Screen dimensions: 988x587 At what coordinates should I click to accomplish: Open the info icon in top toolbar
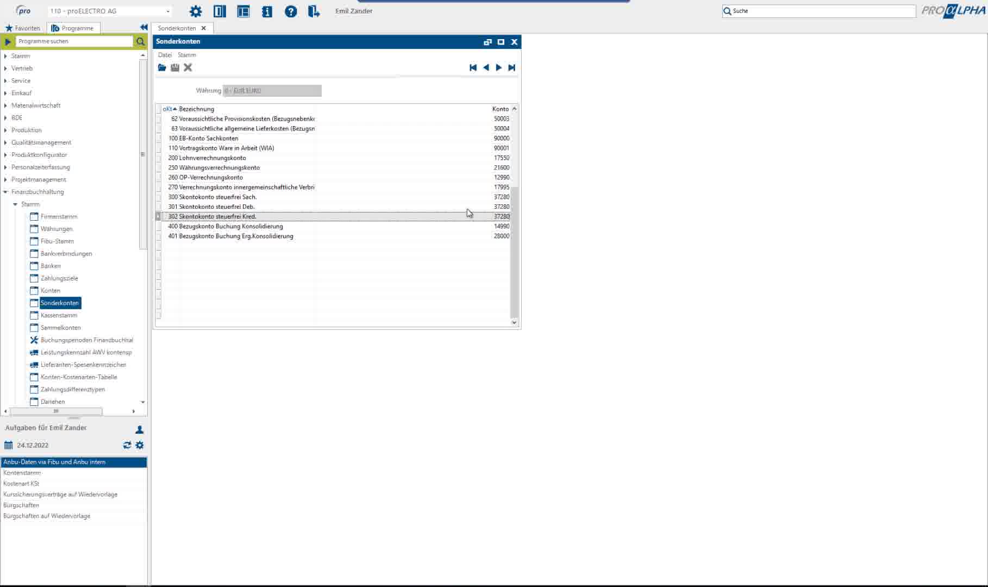[267, 11]
